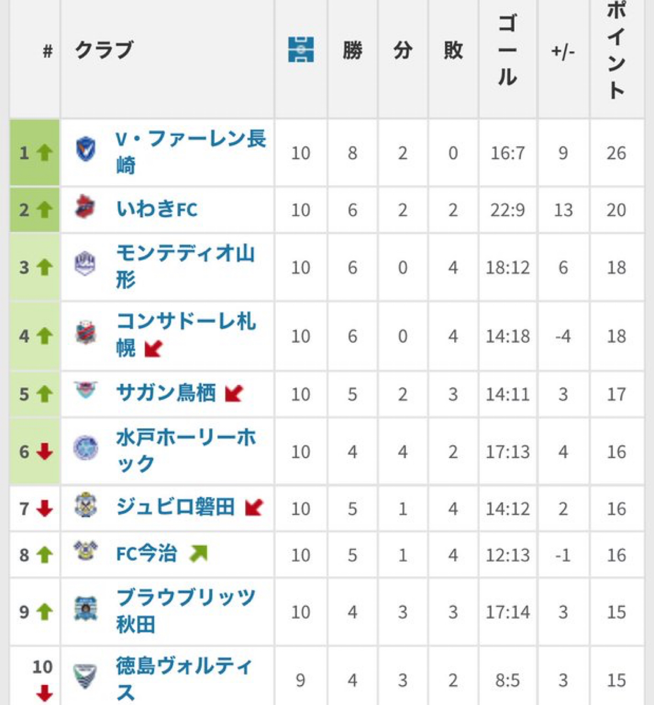654x705 pixels.
Task: Click the いわきFC club crest icon
Action: (85, 207)
